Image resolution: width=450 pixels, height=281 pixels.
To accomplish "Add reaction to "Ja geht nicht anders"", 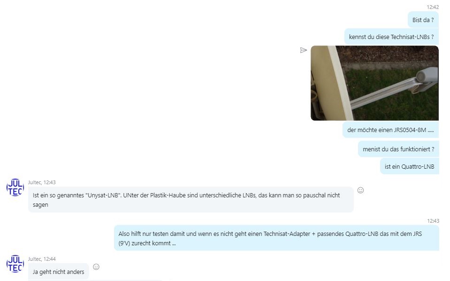I will (x=96, y=267).
